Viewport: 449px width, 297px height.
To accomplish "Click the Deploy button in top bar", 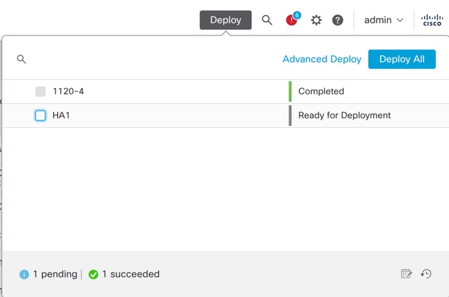I will point(225,20).
